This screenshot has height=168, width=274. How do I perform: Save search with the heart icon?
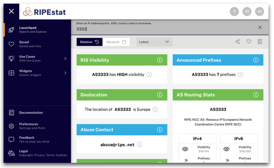click(x=249, y=42)
